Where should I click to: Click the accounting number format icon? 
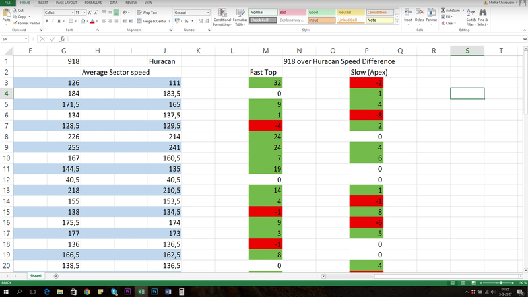177,21
